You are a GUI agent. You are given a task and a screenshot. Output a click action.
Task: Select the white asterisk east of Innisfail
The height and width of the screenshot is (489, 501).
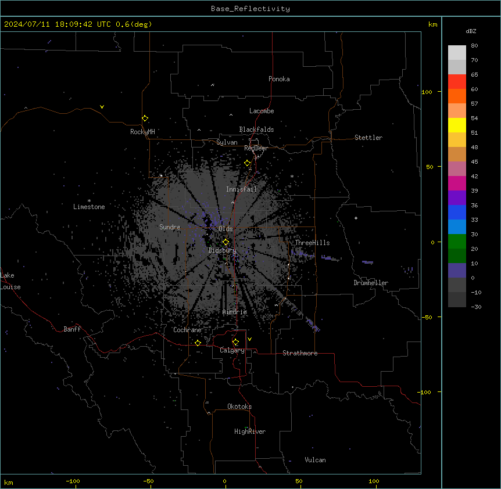click(292, 176)
